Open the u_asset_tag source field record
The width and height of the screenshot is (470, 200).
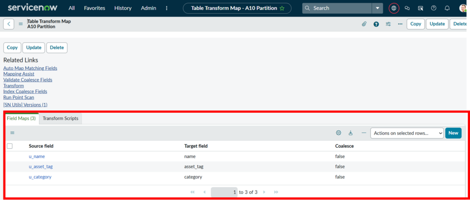(x=40, y=167)
